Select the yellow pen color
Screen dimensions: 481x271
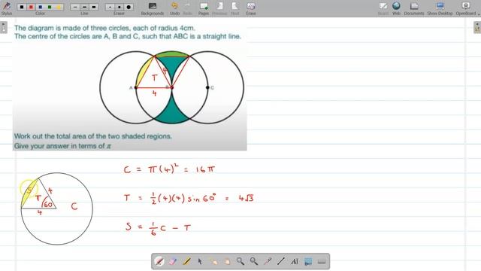click(59, 7)
